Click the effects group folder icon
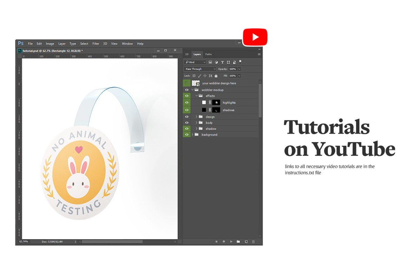Viewport: 418px width, 279px height. click(201, 96)
